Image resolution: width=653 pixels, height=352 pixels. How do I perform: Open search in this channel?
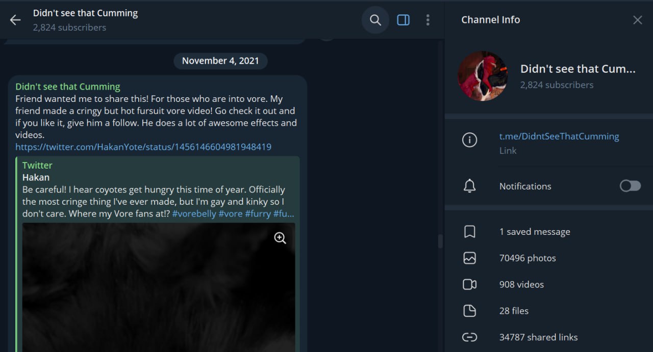click(375, 20)
